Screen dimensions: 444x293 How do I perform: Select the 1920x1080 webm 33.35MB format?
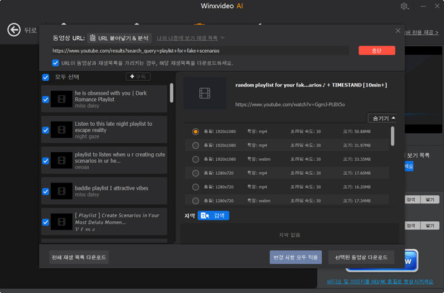tap(195, 159)
